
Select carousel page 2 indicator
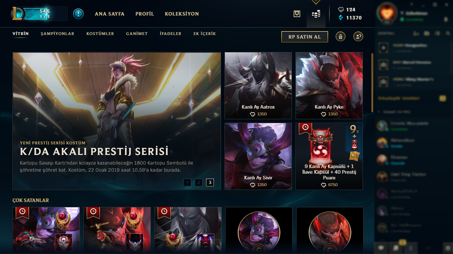click(199, 183)
